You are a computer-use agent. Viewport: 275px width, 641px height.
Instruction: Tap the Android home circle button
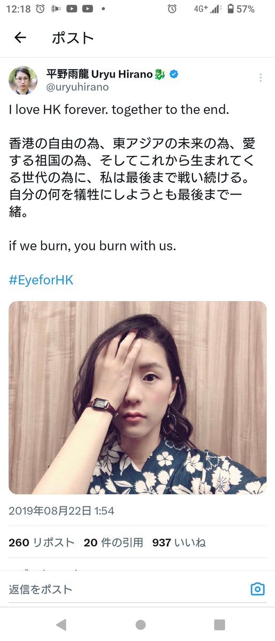(x=140, y=624)
